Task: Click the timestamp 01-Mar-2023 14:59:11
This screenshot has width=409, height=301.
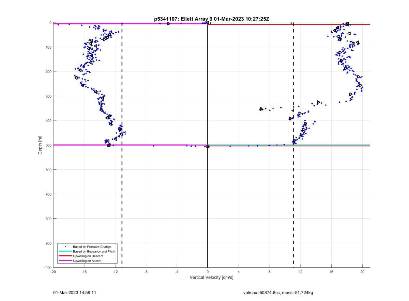Action: click(x=75, y=292)
